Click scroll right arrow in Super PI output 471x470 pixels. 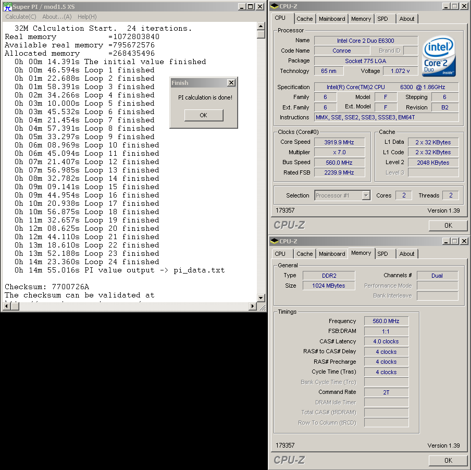[x=253, y=306]
